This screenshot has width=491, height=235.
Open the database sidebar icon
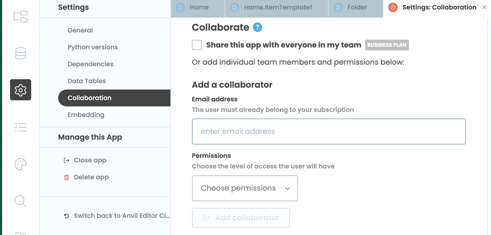[x=21, y=53]
